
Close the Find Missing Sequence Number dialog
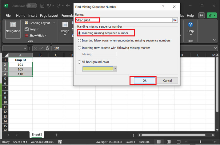coord(174,7)
